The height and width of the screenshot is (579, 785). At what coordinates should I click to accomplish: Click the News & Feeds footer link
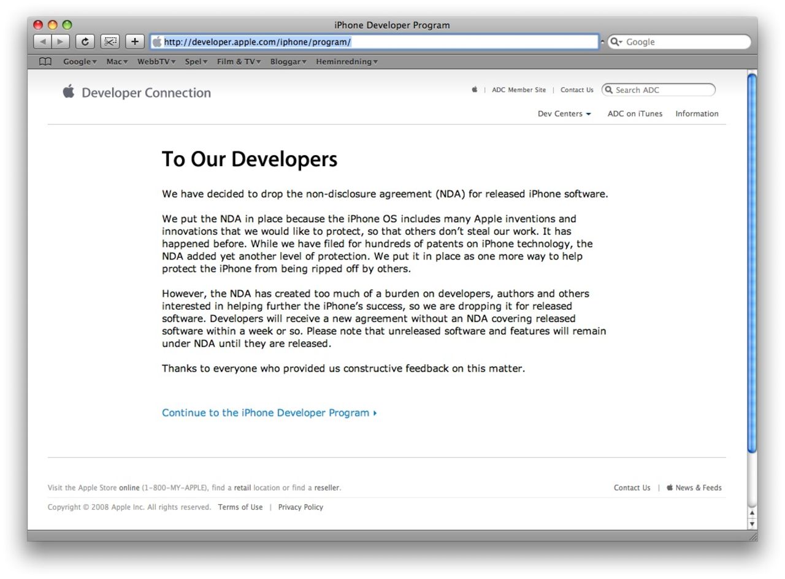(x=698, y=488)
